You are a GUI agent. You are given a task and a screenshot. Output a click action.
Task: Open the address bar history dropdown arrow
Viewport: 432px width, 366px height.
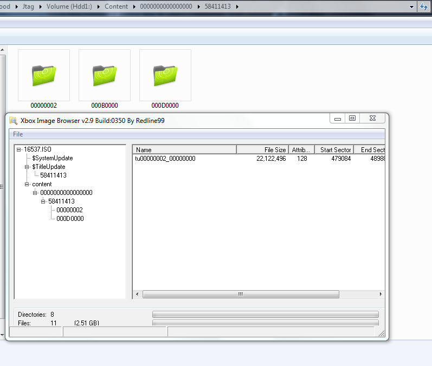(411, 6)
